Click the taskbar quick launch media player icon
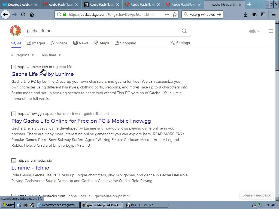 pos(32,205)
